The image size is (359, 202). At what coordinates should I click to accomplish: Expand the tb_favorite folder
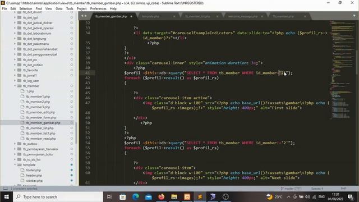pyautogui.click(x=15, y=70)
